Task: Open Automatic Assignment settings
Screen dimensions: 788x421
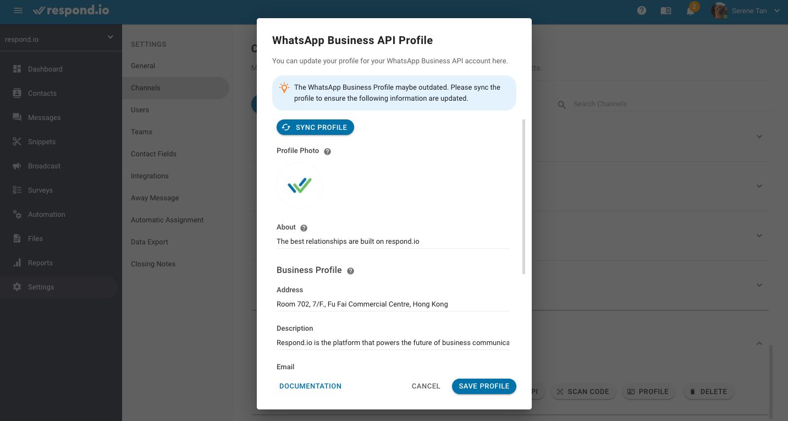Action: click(167, 220)
